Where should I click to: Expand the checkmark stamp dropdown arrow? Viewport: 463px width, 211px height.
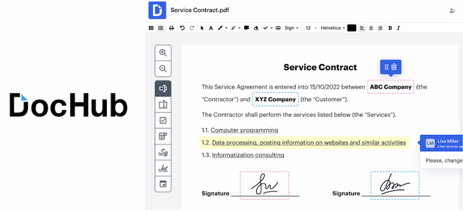[271, 28]
